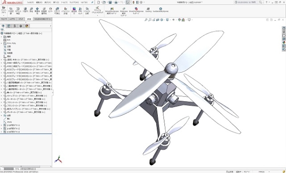The height and width of the screenshot is (173, 286).
Task: Click the Save icon in the top toolbar
Action: pyautogui.click(x=110, y=2)
